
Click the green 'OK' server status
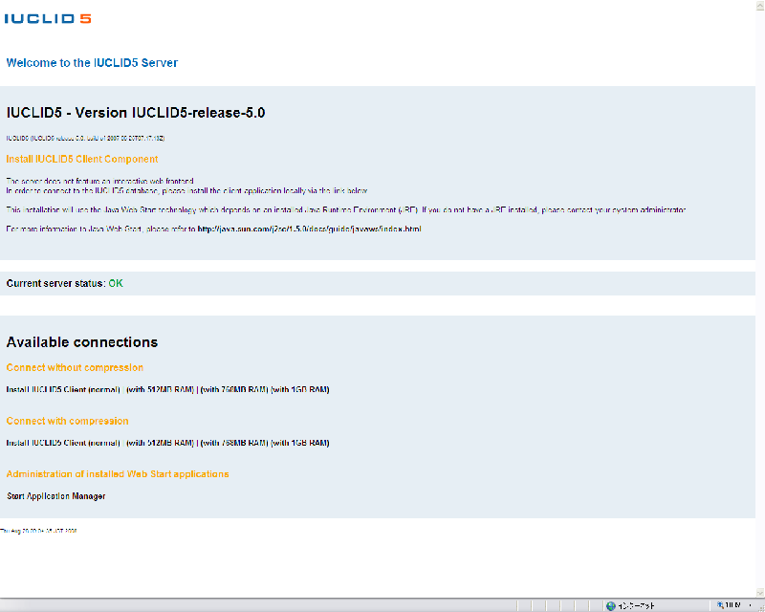pyautogui.click(x=116, y=284)
